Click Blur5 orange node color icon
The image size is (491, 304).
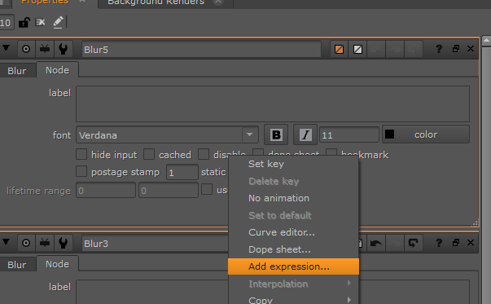coord(339,49)
